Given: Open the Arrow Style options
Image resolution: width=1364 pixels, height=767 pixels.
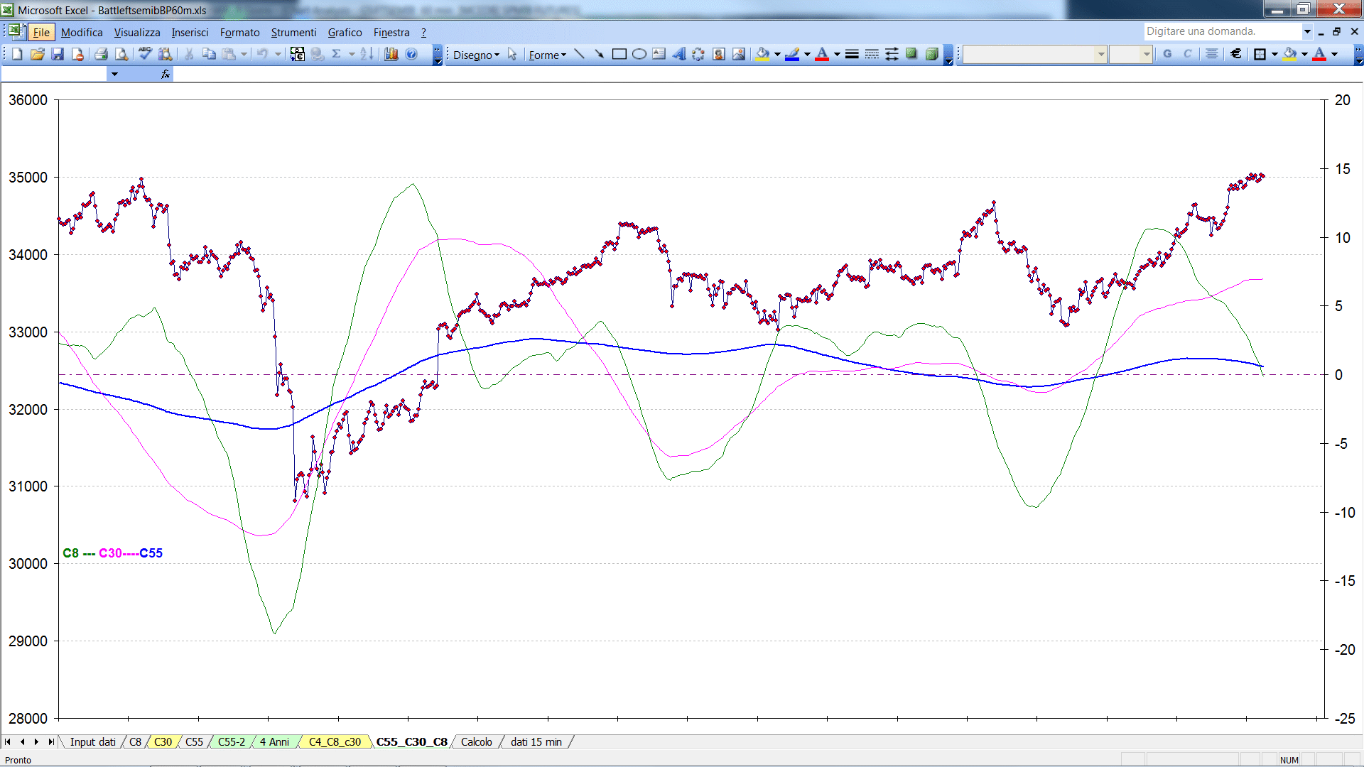Looking at the screenshot, I should tap(892, 55).
